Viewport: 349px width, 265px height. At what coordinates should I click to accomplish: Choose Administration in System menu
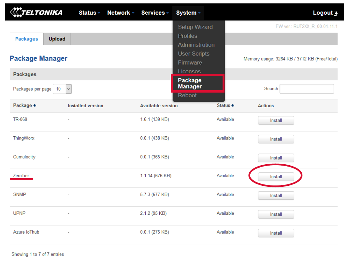pyautogui.click(x=196, y=45)
